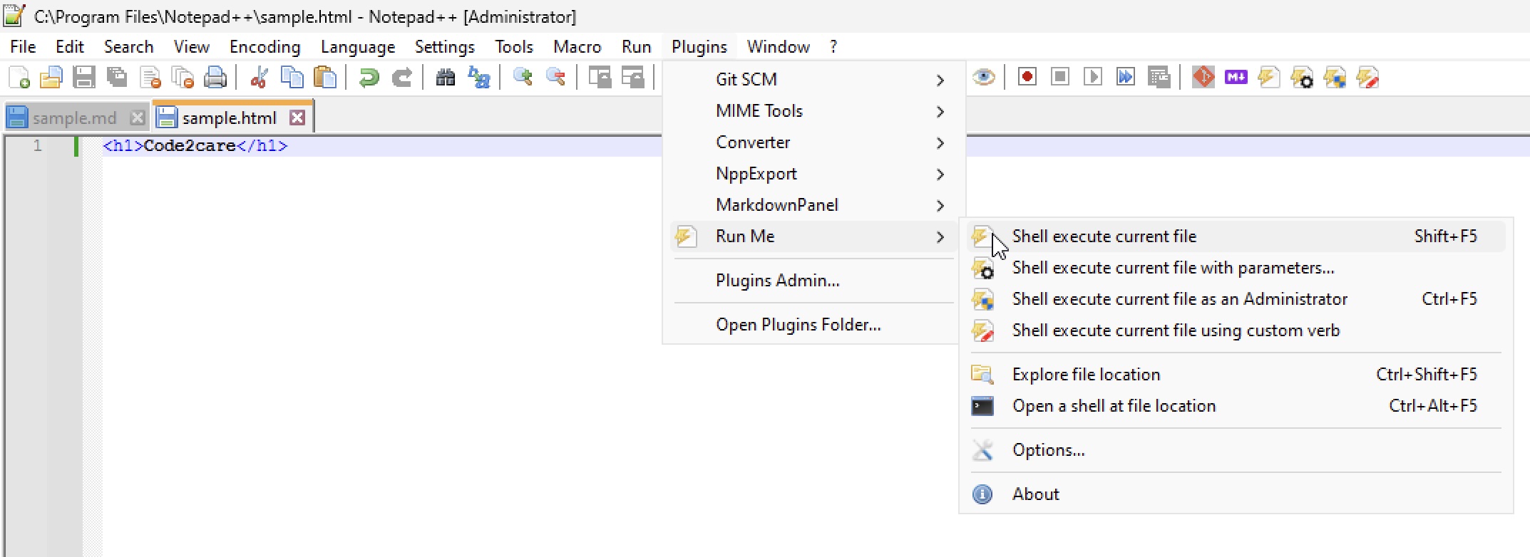Click the Zoom In magnifier icon

click(523, 77)
